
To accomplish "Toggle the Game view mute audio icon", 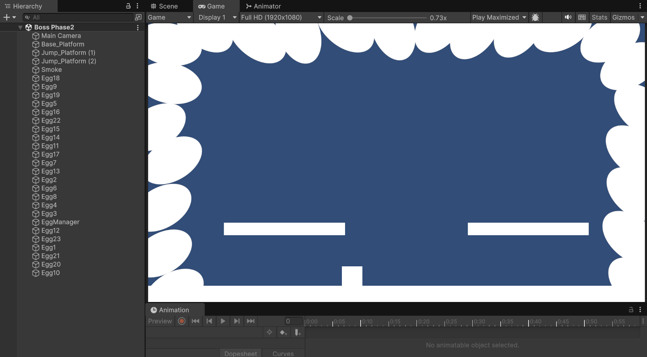I will coord(568,17).
